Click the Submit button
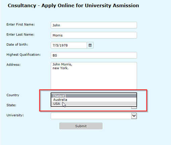Image resolution: width=171 pixels, height=145 pixels. pyautogui.click(x=81, y=126)
